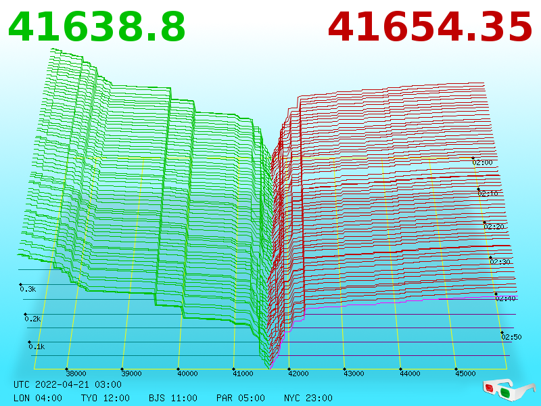541x406 pixels.
Task: Click the 3D glasses icon
Action: tap(509, 390)
